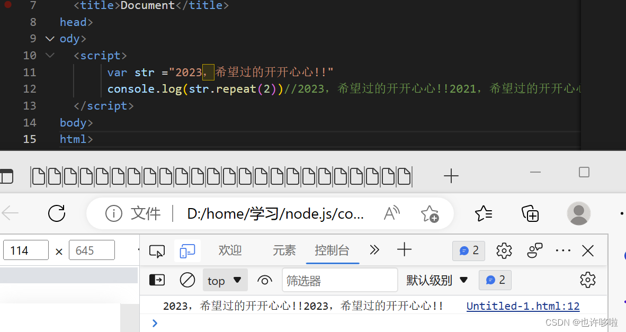Focus the 筛选器 filter field
Screen dimensions: 626x332
click(x=340, y=281)
